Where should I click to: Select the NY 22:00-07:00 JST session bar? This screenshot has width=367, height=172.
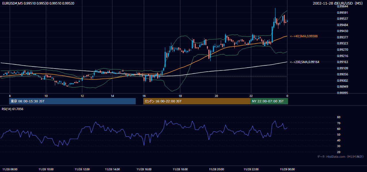pyautogui.click(x=269, y=101)
